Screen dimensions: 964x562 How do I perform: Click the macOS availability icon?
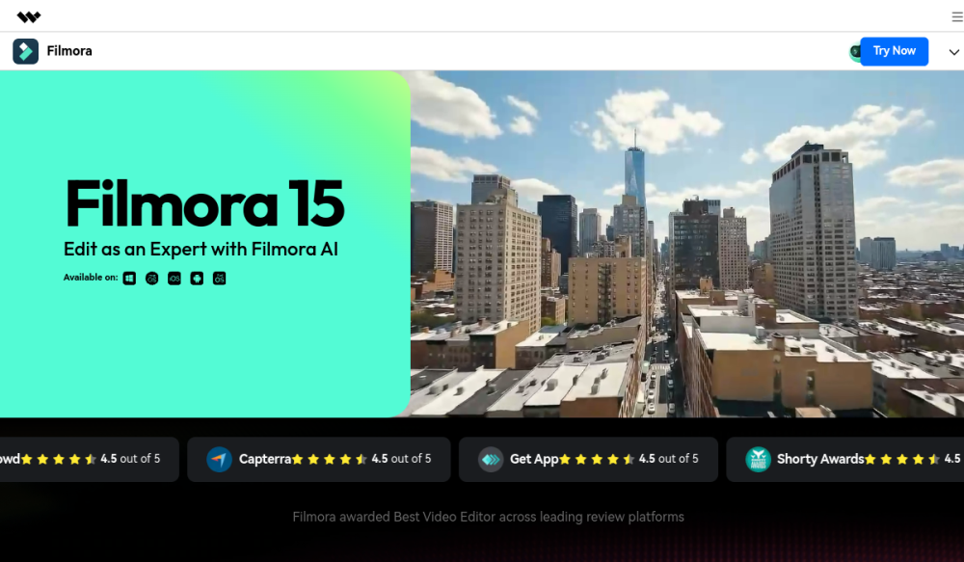(x=151, y=278)
